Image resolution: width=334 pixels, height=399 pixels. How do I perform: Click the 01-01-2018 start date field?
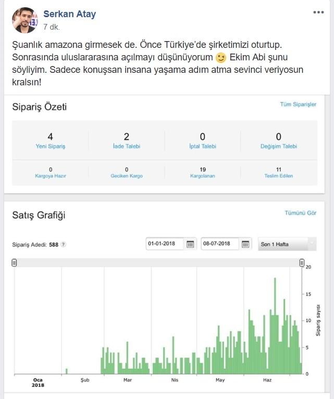pyautogui.click(x=165, y=244)
